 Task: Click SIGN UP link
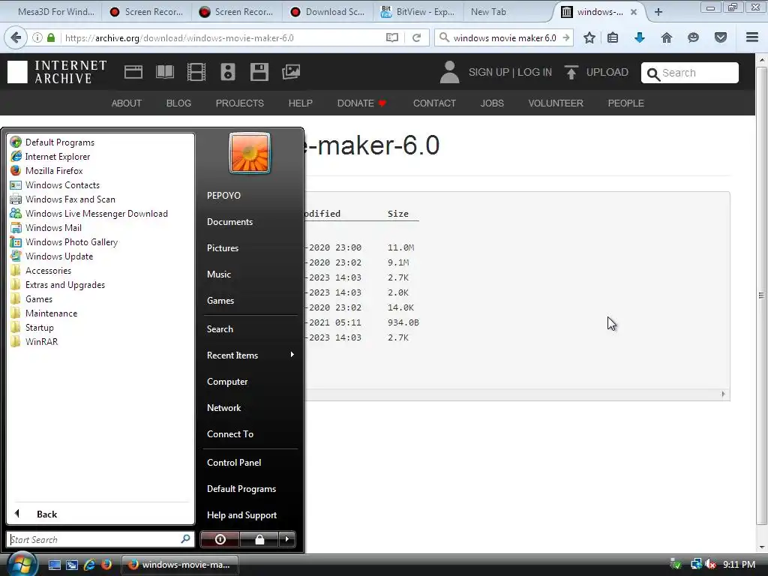point(488,72)
